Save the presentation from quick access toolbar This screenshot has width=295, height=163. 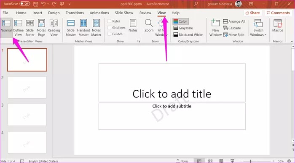click(x=35, y=4)
